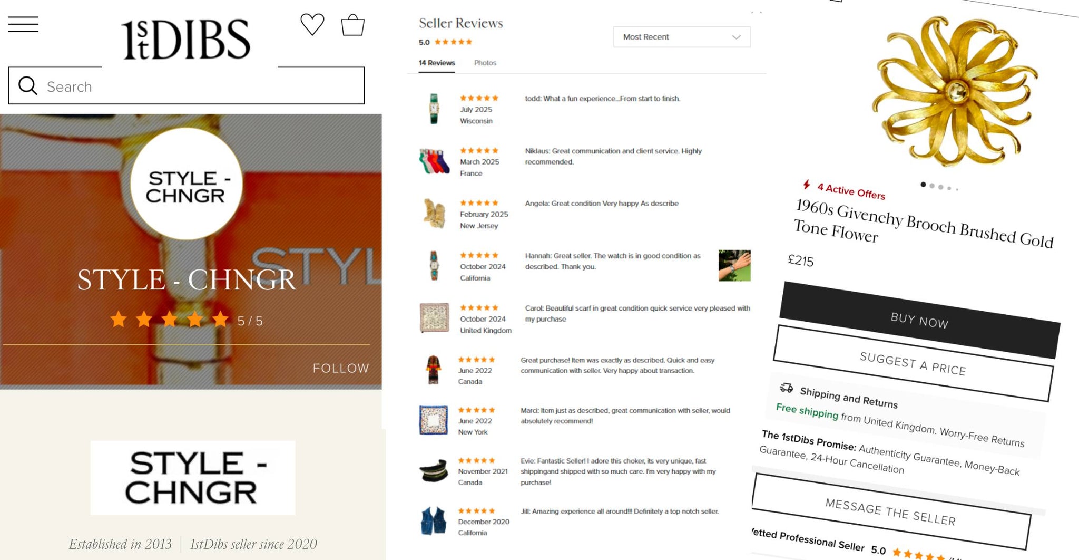
Task: Click the lightning bolt Active Offers icon
Action: 807,184
